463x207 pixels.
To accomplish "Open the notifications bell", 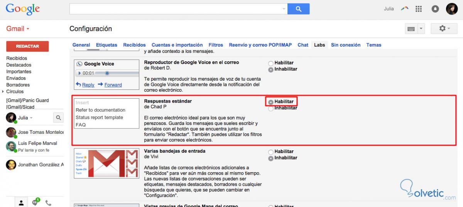I will tap(435, 9).
